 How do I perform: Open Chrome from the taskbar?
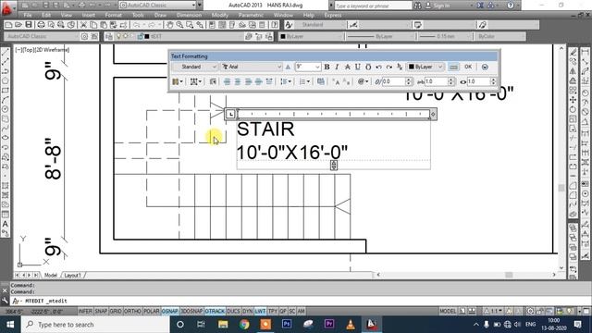(244, 324)
